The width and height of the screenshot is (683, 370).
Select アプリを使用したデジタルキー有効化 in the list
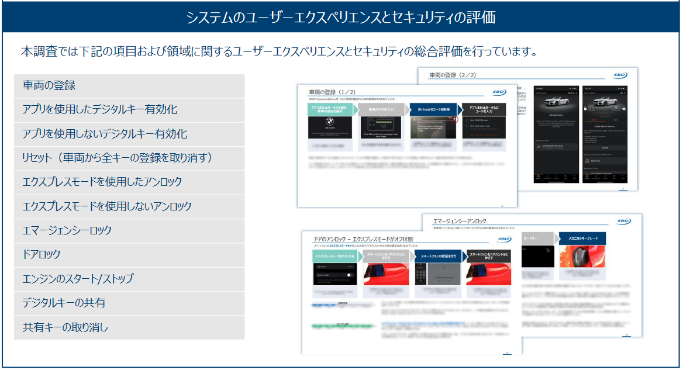coord(129,110)
